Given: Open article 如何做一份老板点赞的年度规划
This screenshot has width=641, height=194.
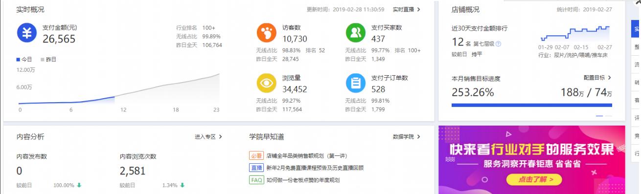Looking at the screenshot, I should [x=303, y=180].
